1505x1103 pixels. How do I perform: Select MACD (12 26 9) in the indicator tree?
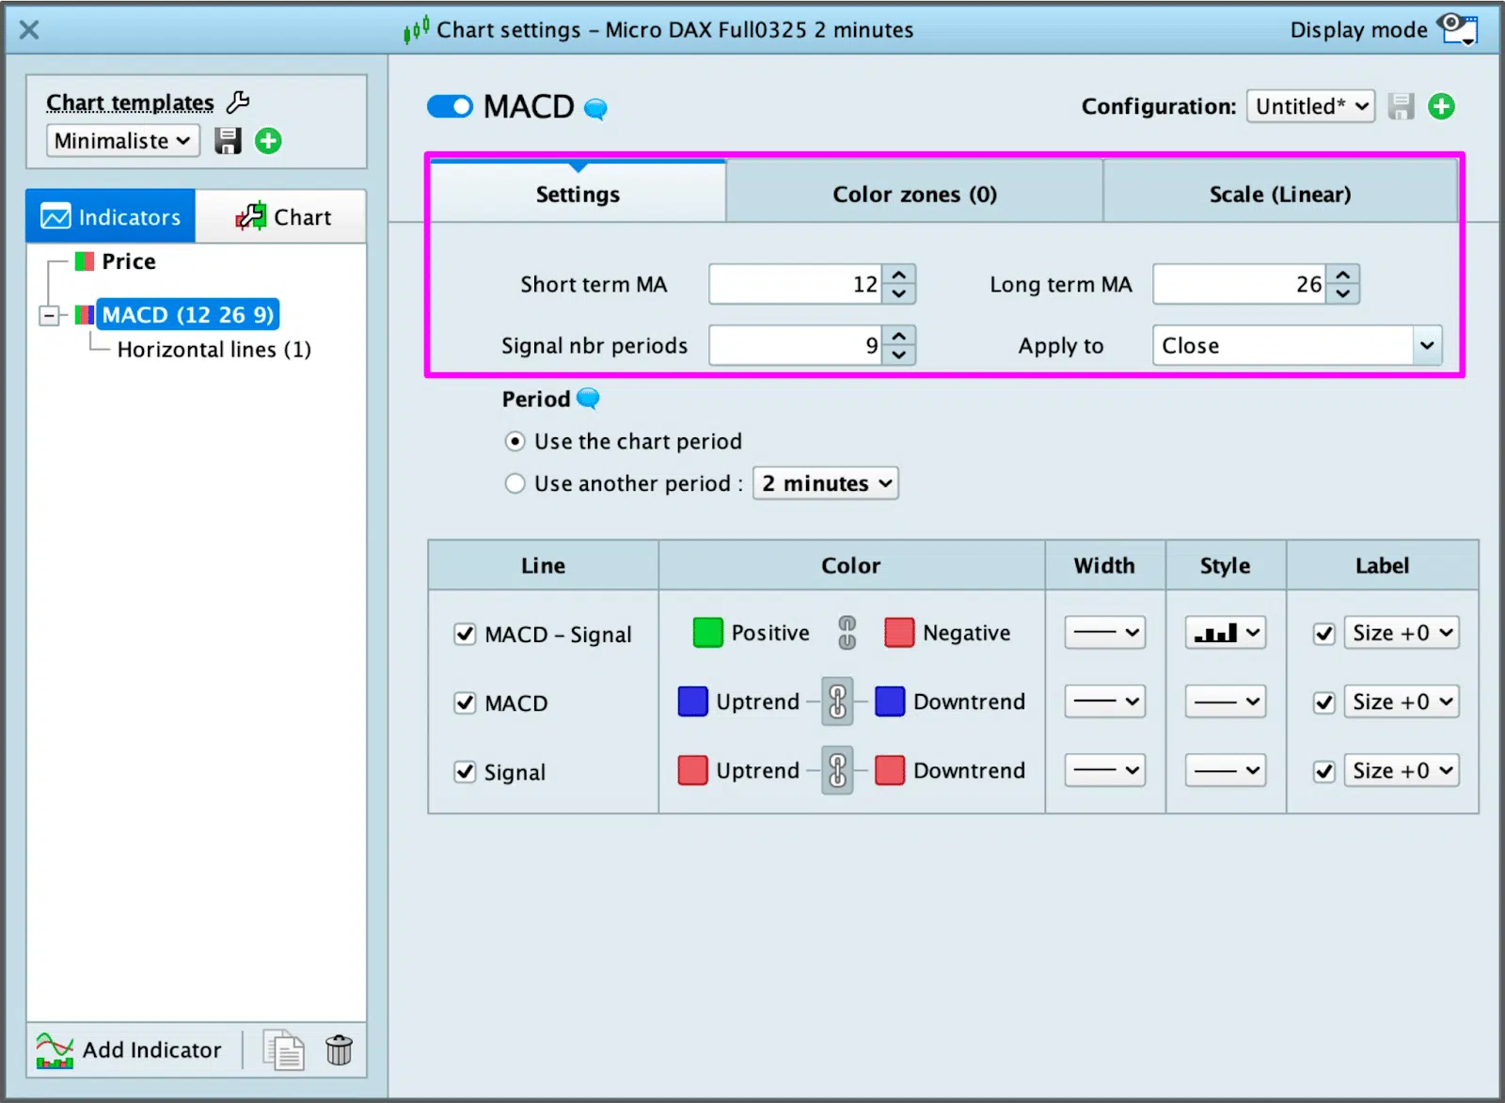(x=187, y=314)
